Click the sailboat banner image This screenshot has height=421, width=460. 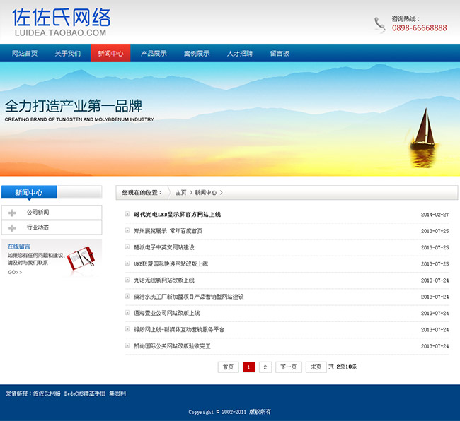click(x=422, y=138)
